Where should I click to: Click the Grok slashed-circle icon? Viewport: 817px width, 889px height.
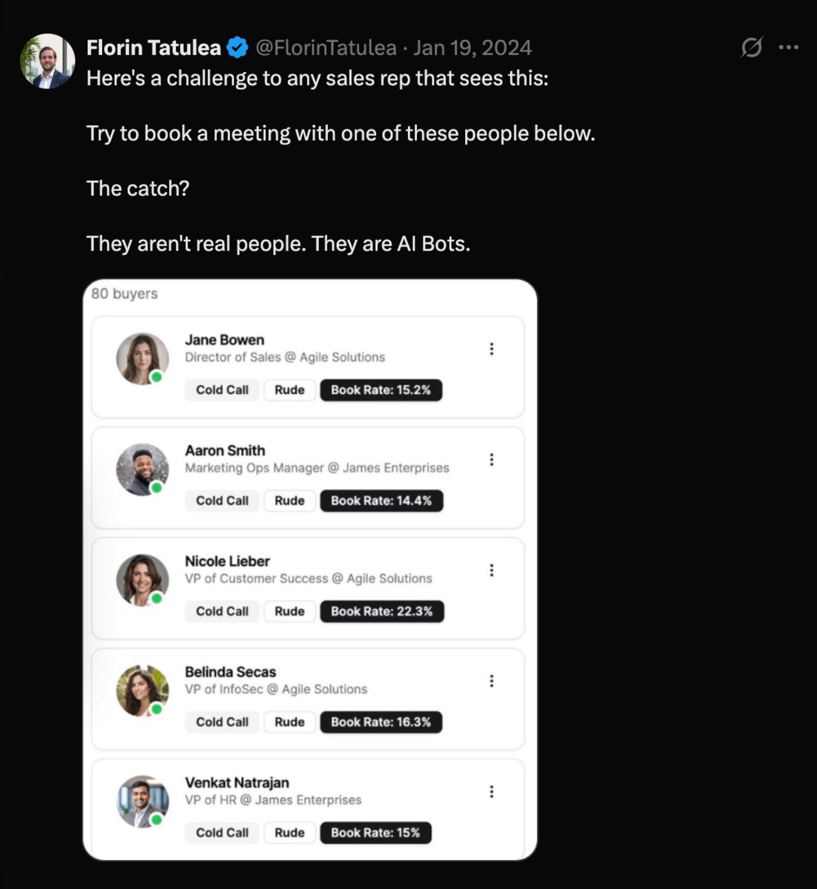751,47
